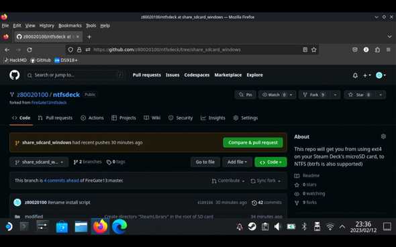Screen dimensions: 396x247
Task: Go to Pull requests in header
Action: pos(147,75)
